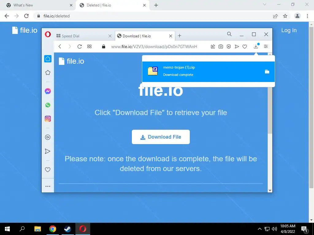The width and height of the screenshot is (314, 235).
Task: Click the send-to-Flow icon in address bar
Action: point(237,47)
